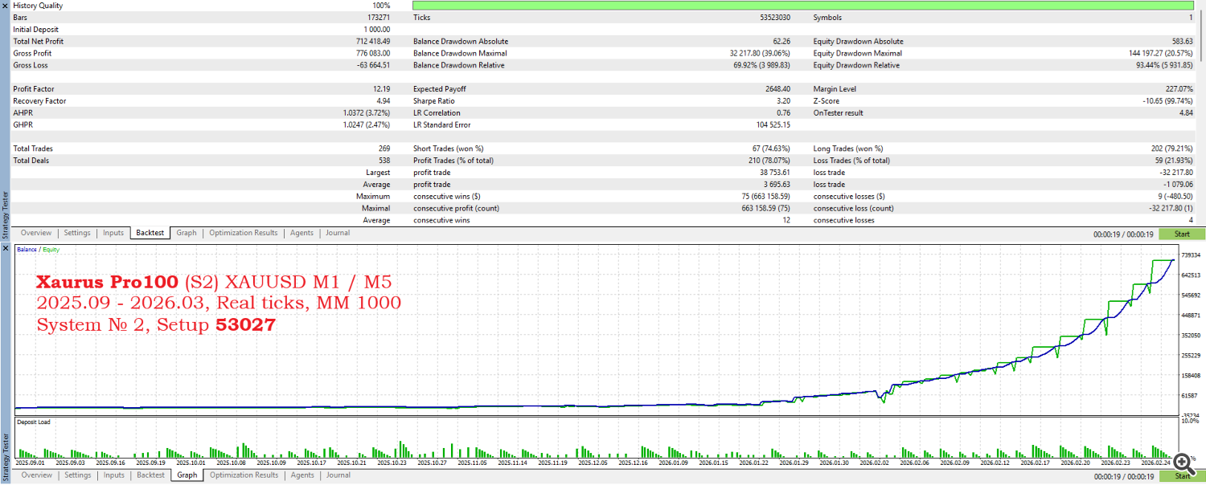The width and height of the screenshot is (1206, 485).
Task: Click the Balance / Equity legend on the chart
Action: click(38, 250)
